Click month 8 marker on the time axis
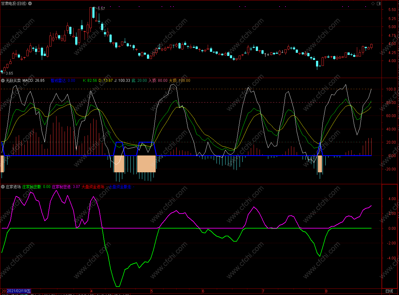This screenshot has height=295, width=399. [326, 291]
